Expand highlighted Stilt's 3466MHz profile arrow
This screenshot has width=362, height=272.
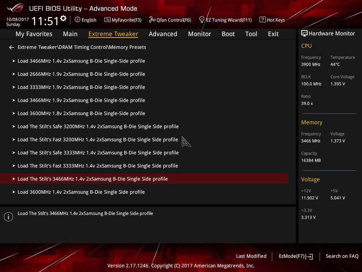(14, 179)
